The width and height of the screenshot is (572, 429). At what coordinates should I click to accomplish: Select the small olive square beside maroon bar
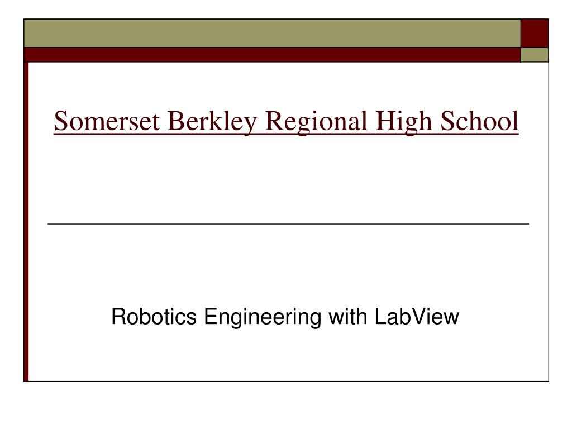click(x=535, y=55)
